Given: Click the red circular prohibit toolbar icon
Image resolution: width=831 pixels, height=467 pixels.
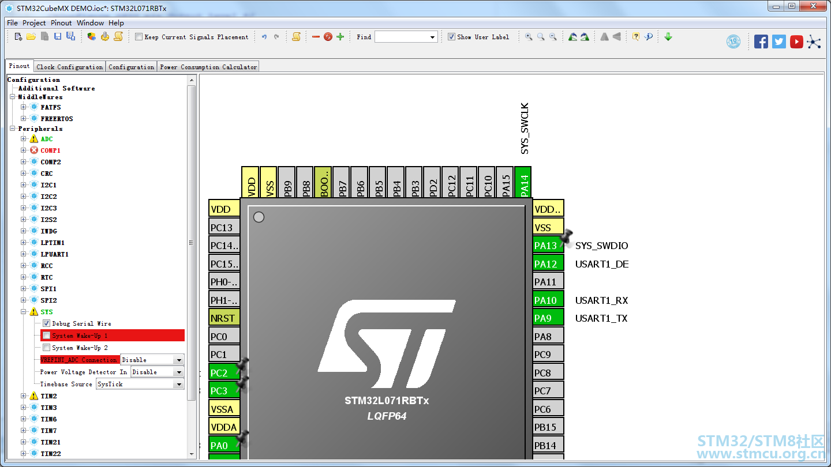Looking at the screenshot, I should click(328, 37).
